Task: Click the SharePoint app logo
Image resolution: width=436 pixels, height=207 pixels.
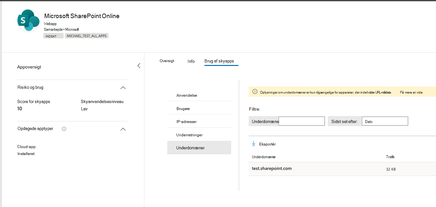Action: tap(29, 21)
